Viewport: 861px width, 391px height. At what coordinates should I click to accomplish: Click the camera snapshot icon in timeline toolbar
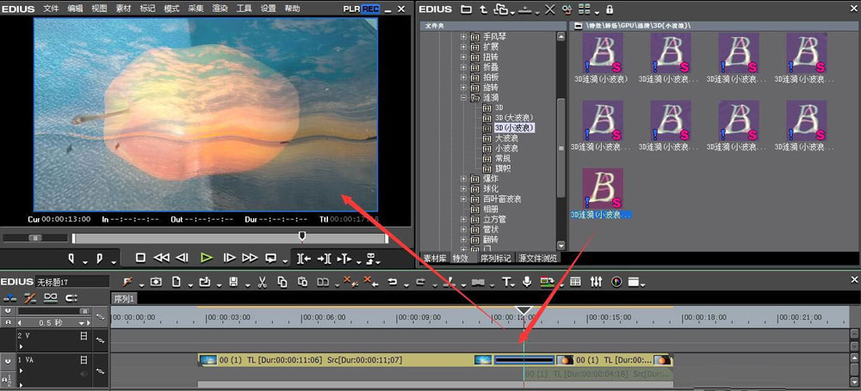(156, 282)
